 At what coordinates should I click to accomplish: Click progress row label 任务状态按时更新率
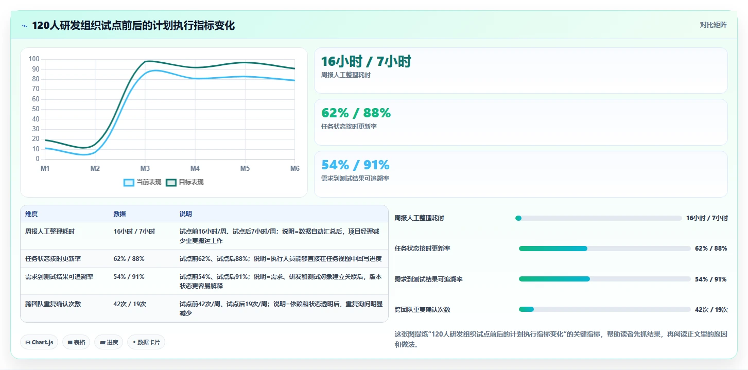[x=422, y=249]
